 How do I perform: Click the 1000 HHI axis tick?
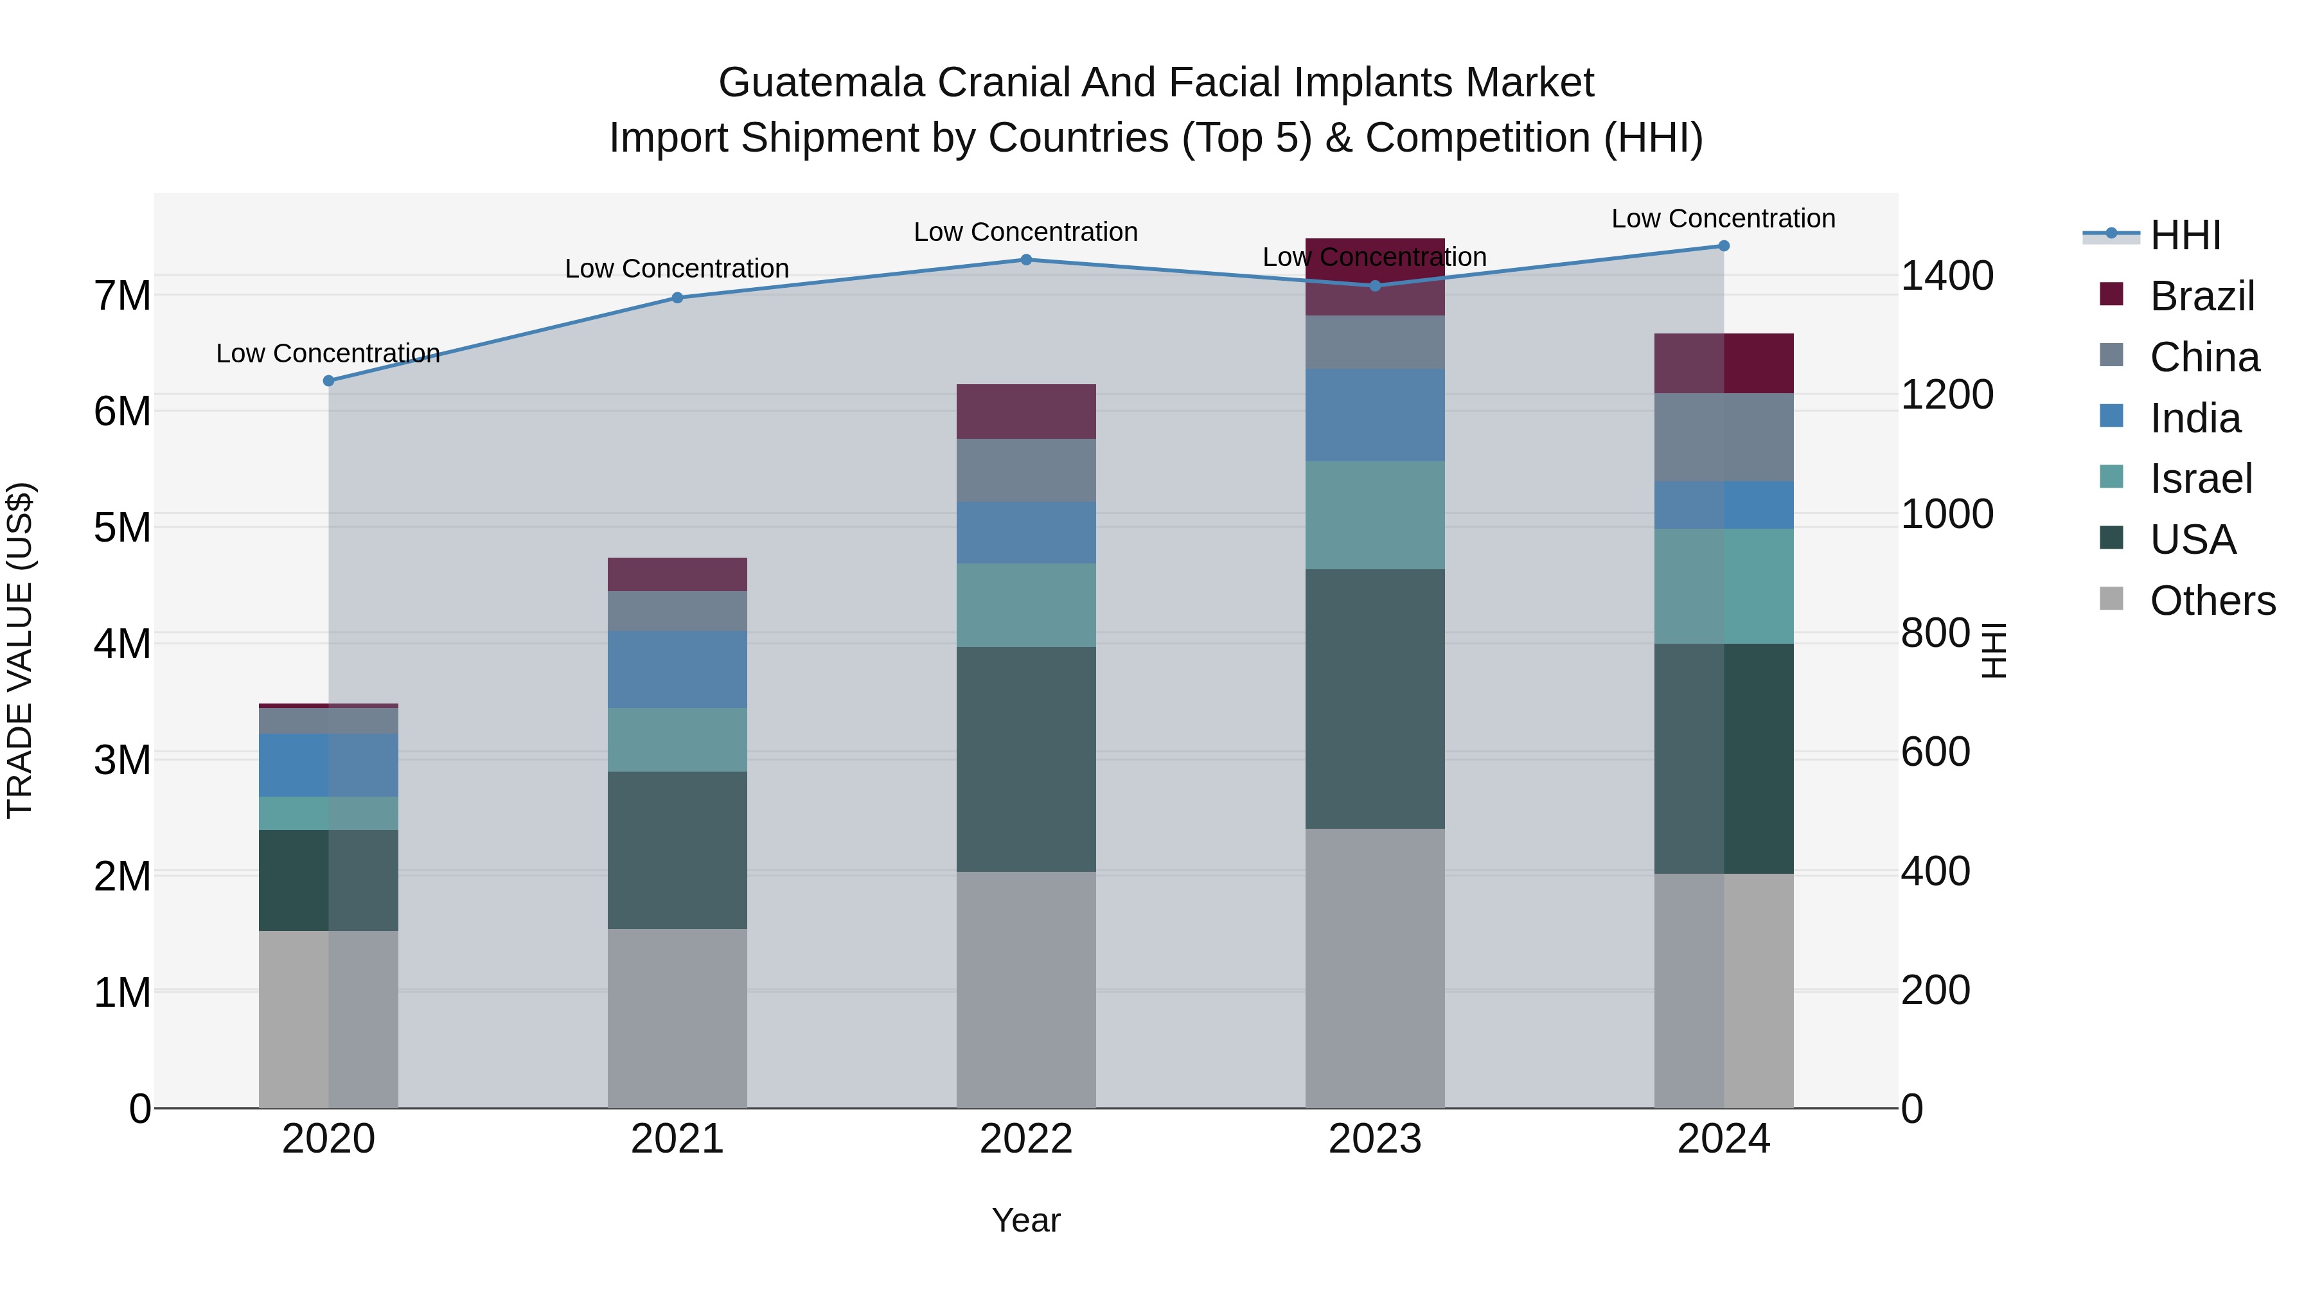pyautogui.click(x=1947, y=513)
